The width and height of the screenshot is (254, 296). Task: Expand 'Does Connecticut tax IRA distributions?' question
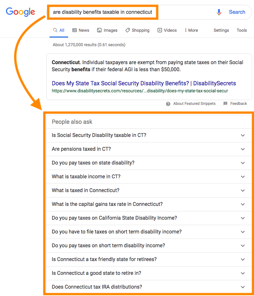pyautogui.click(x=149, y=287)
